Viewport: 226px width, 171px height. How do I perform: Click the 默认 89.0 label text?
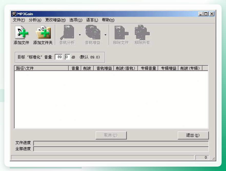click(90, 57)
